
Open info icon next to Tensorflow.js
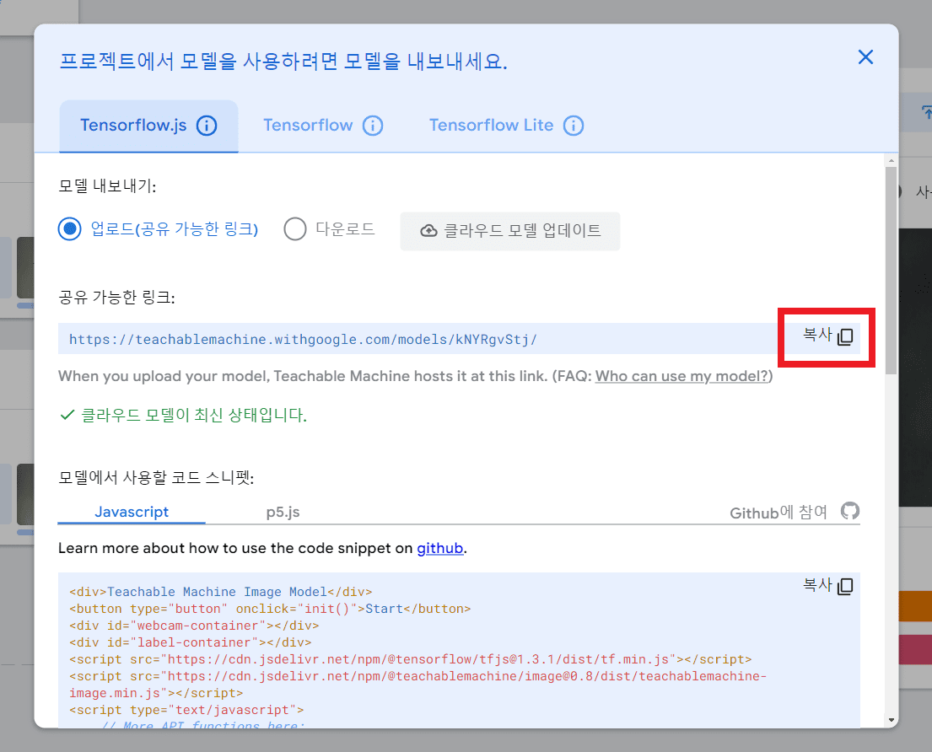(x=207, y=126)
